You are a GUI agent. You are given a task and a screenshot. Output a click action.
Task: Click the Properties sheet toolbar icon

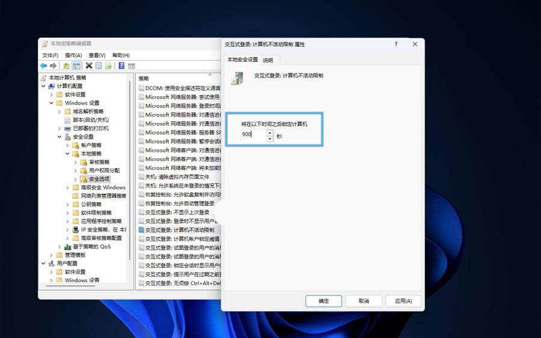pyautogui.click(x=99, y=65)
